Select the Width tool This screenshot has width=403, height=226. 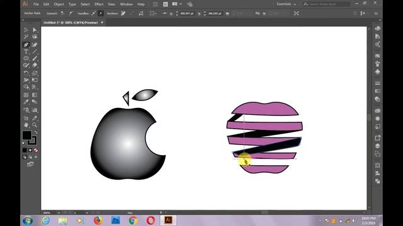(x=26, y=80)
